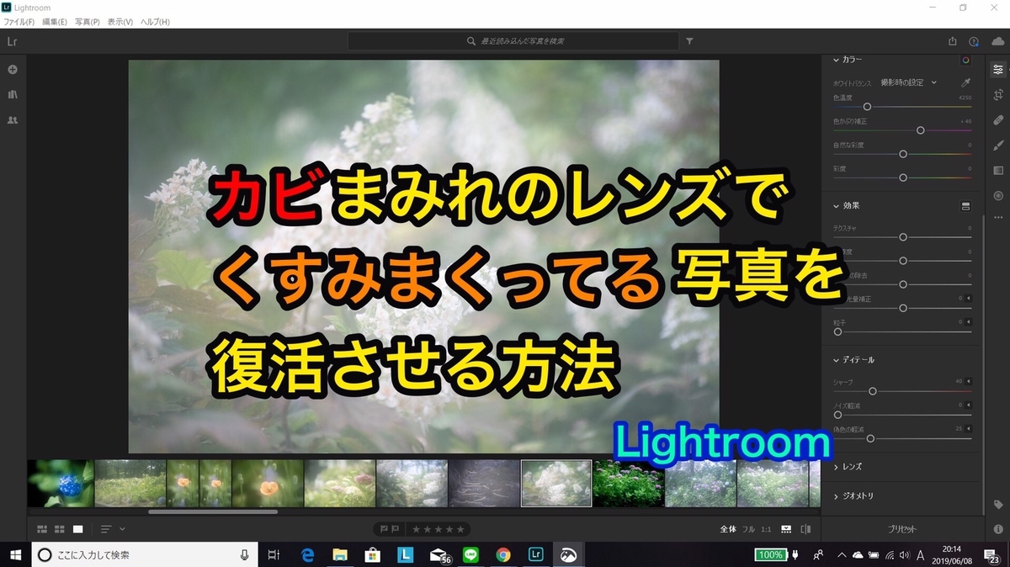Screen dimensions: 1010x567
Task: Click the 彩度 slider handle
Action: tap(903, 178)
